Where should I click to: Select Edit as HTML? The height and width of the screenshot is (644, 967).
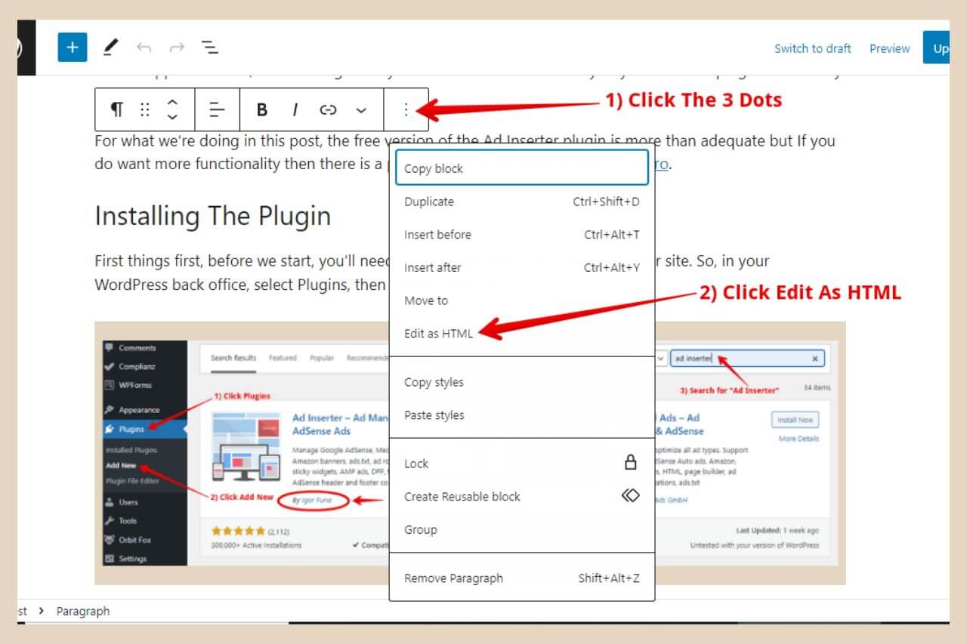(x=521, y=334)
